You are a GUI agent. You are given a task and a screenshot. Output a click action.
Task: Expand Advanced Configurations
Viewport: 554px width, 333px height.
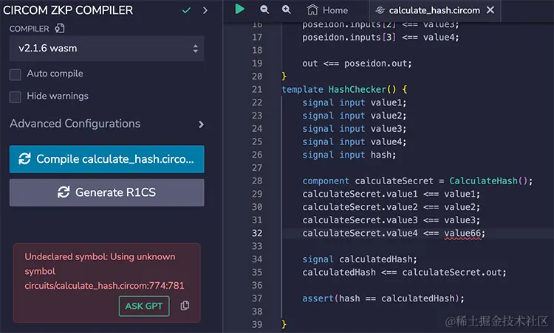tap(106, 124)
